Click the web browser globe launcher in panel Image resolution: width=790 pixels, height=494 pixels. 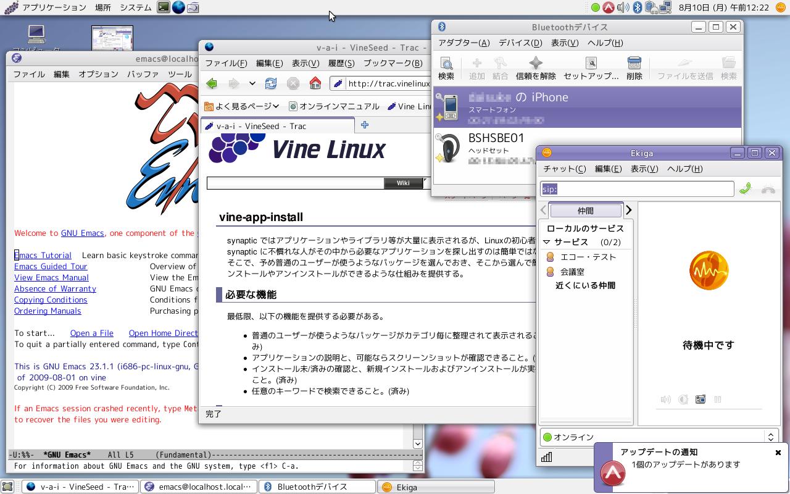click(x=178, y=7)
